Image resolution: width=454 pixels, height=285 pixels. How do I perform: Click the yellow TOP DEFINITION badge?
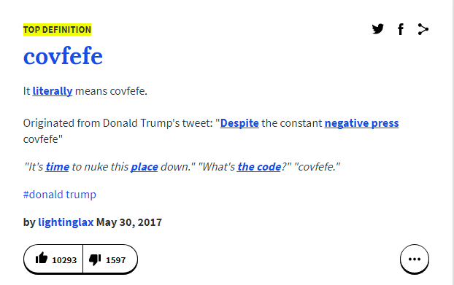[58, 29]
